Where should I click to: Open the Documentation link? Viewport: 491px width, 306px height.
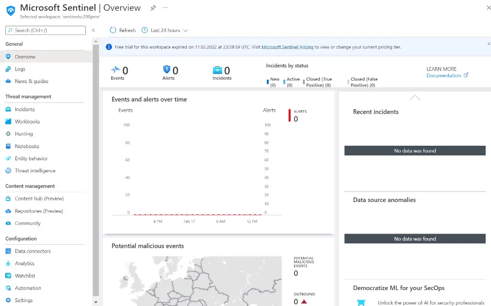pyautogui.click(x=443, y=76)
